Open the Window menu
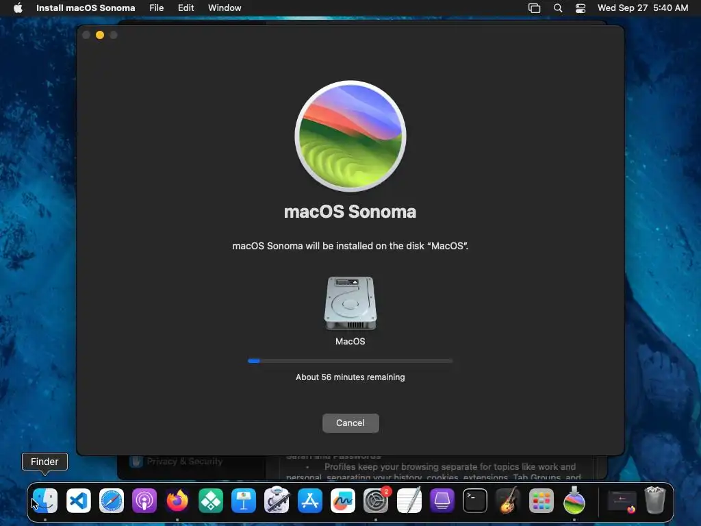Viewport: 701px width, 526px height. coord(225,8)
